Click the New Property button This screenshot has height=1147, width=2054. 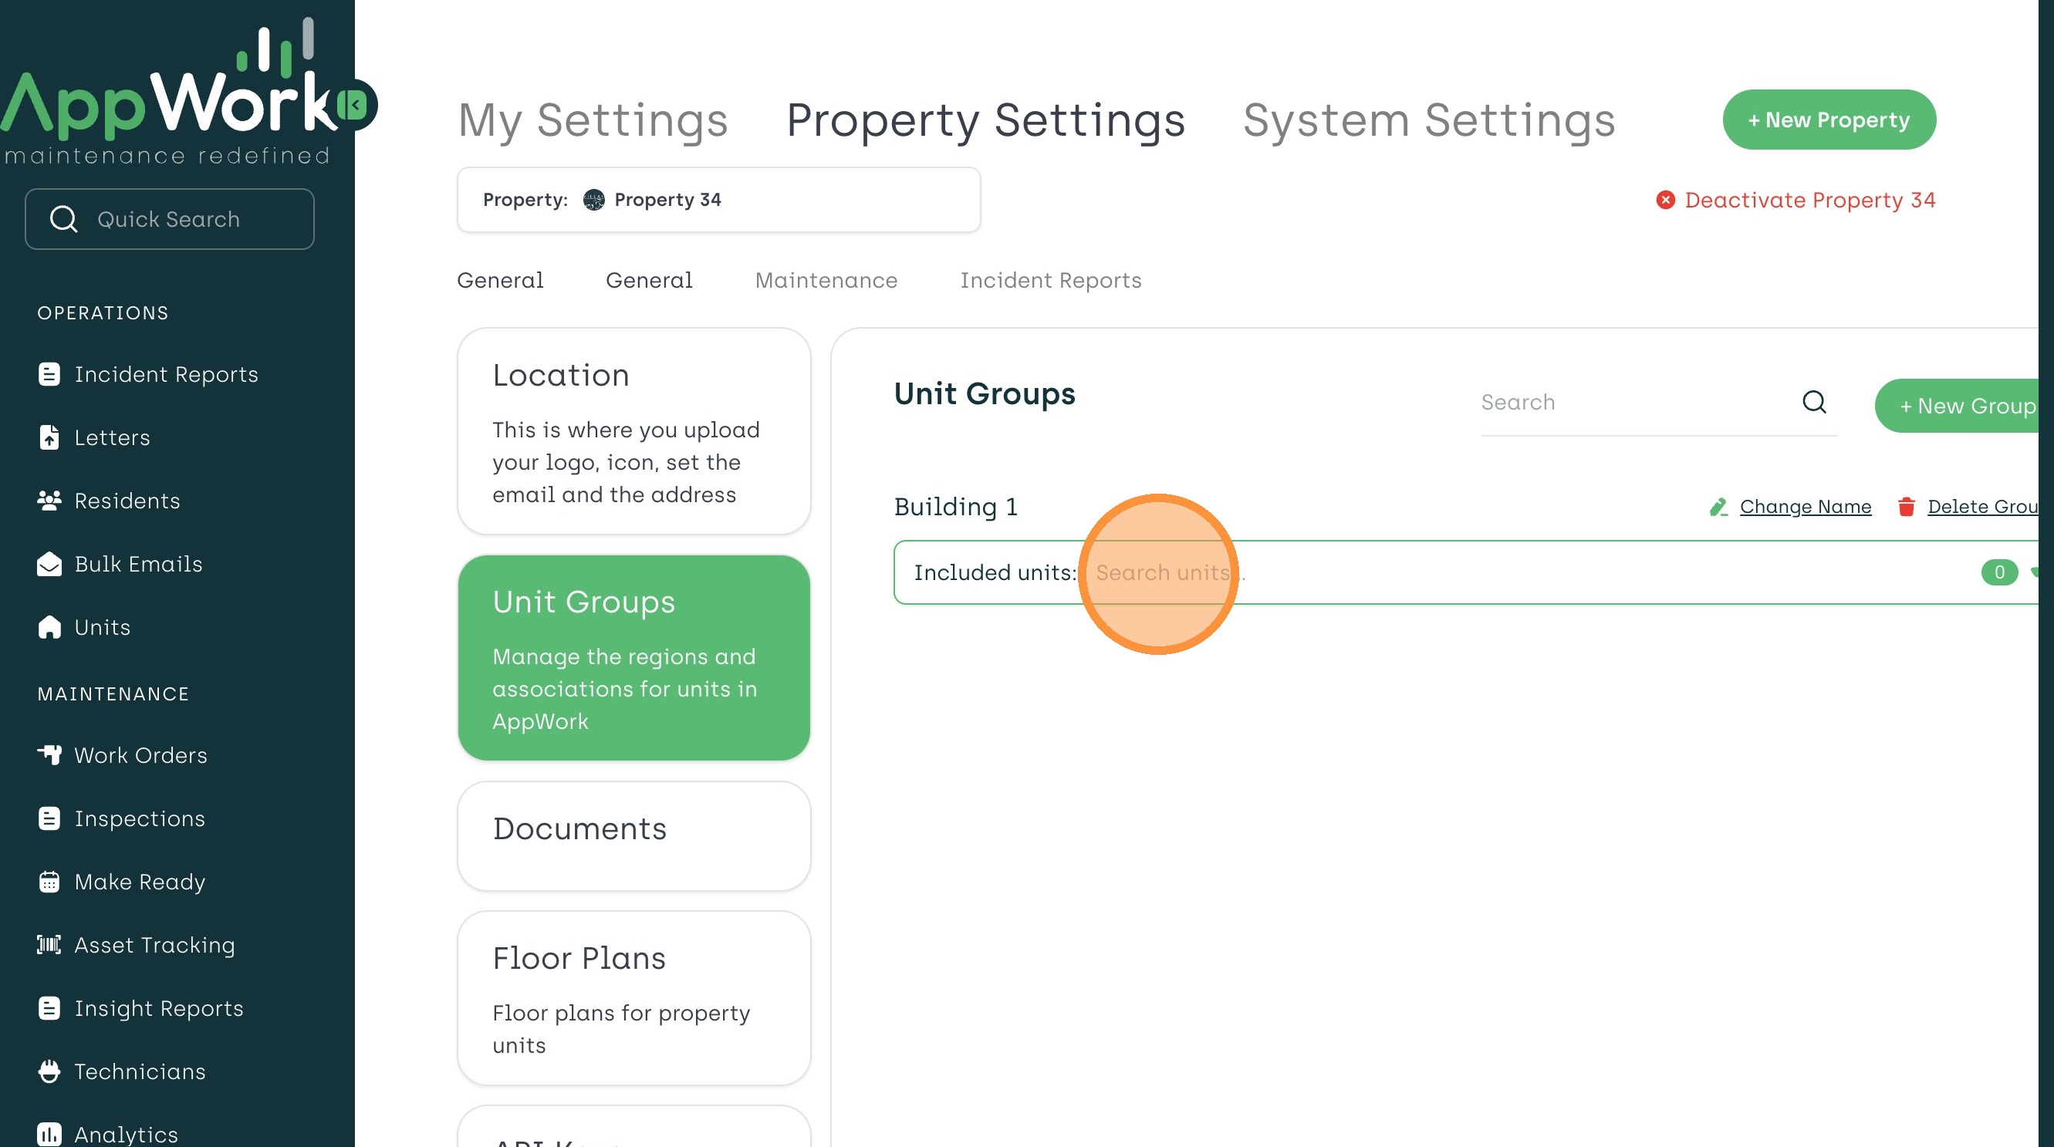[1829, 120]
